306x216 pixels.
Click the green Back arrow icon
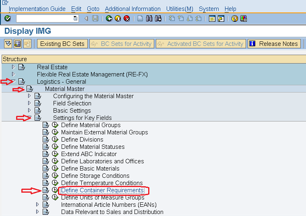(x=109, y=19)
